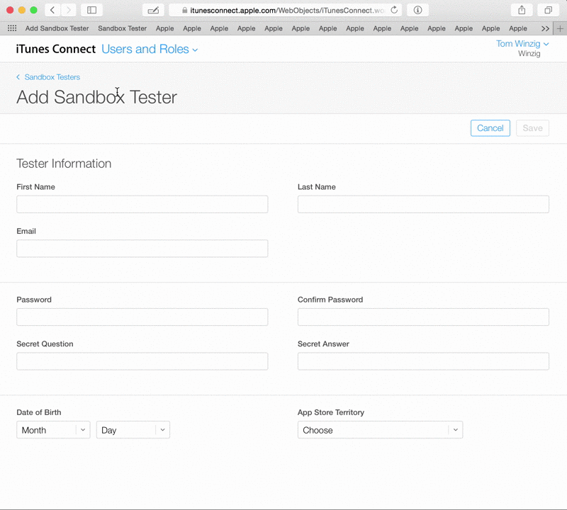Image resolution: width=567 pixels, height=510 pixels.
Task: Open the Sandbox Tester bookmark
Action: point(122,28)
